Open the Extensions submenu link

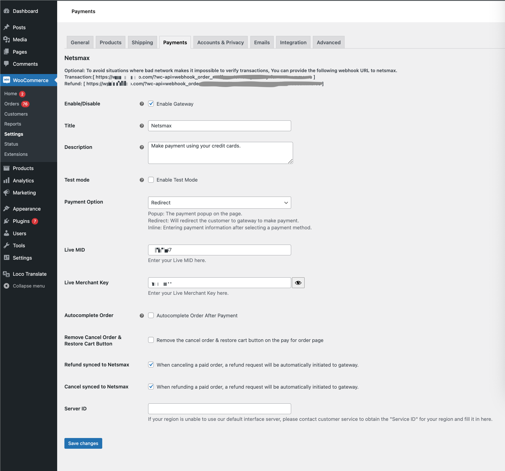16,154
